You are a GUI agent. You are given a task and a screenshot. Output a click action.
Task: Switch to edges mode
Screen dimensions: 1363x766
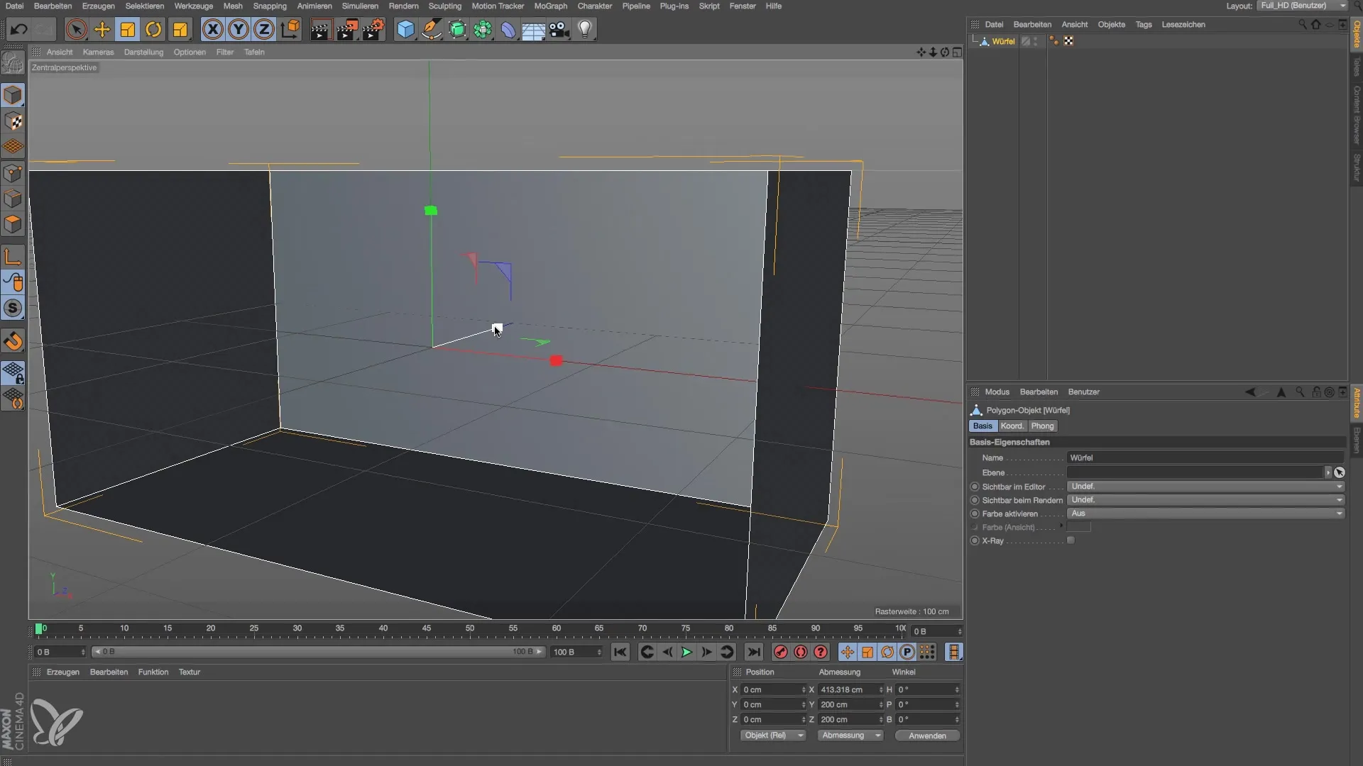(13, 199)
